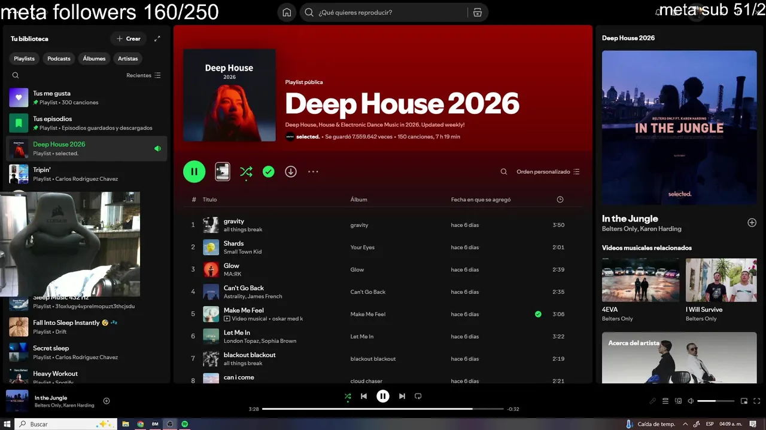Open 'Secret sleep' playlist
This screenshot has height=430, width=766.
coord(87,352)
